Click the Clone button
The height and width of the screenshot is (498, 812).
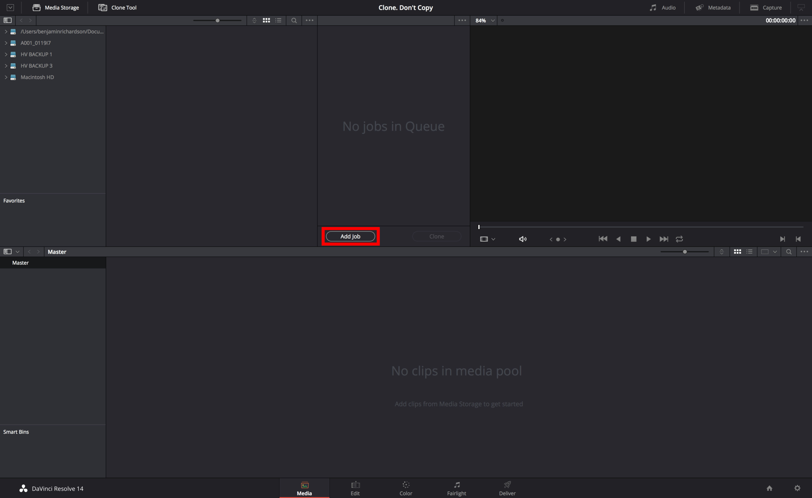coord(437,236)
